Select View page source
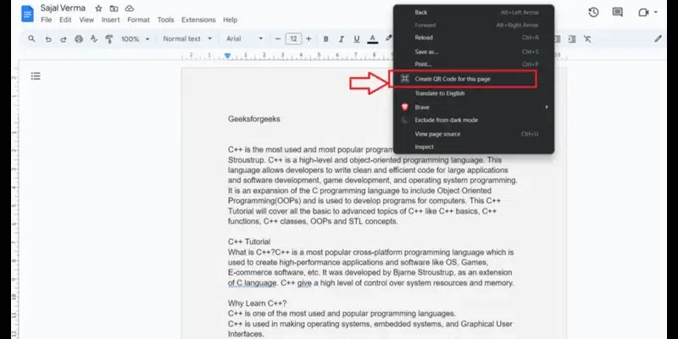The height and width of the screenshot is (339, 678). pos(474,134)
